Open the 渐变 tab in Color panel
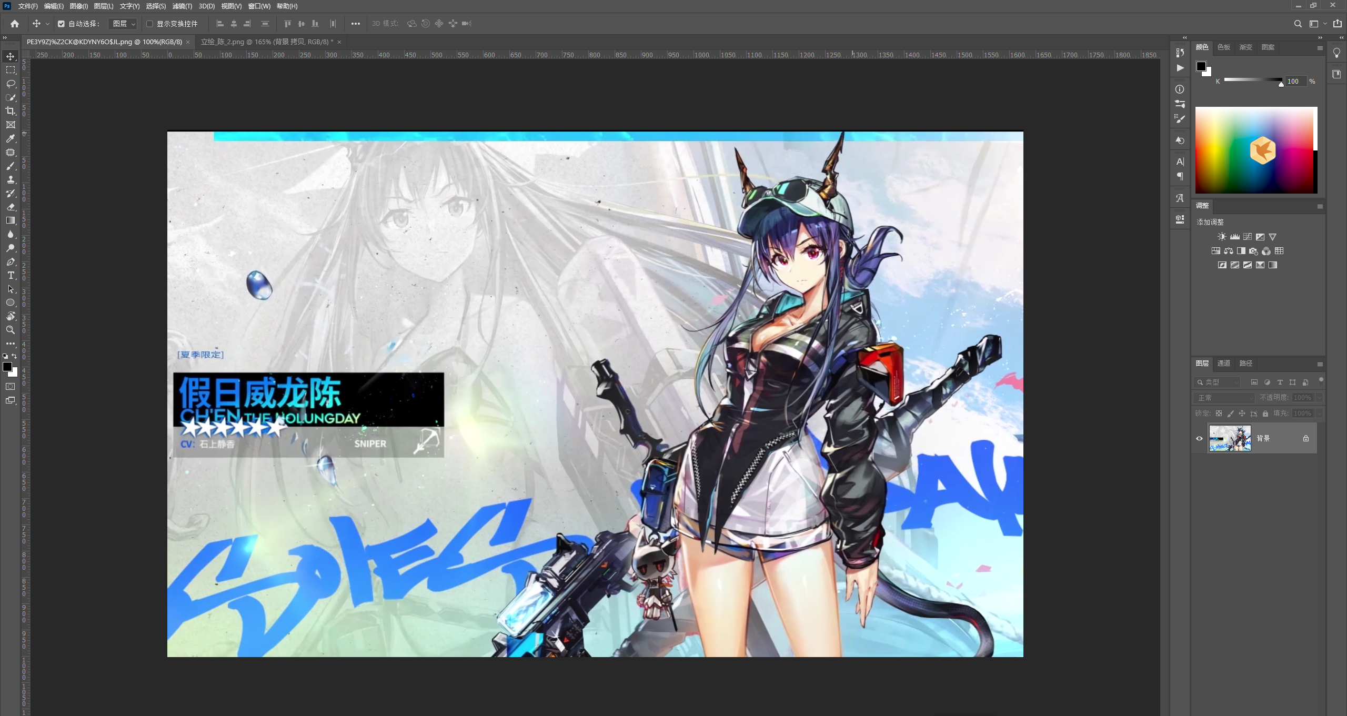Image resolution: width=1347 pixels, height=716 pixels. pos(1246,47)
